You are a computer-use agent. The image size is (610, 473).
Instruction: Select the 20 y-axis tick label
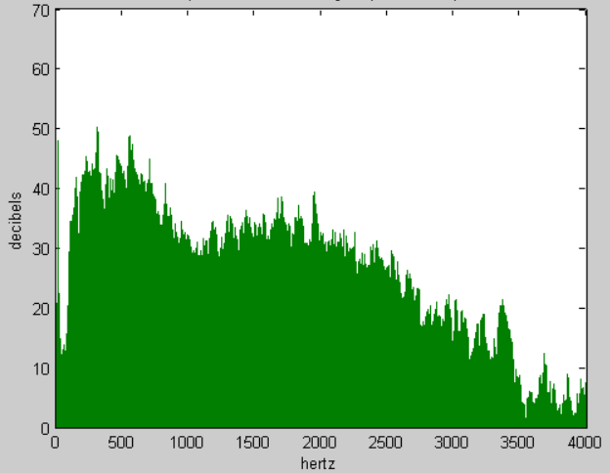[40, 309]
